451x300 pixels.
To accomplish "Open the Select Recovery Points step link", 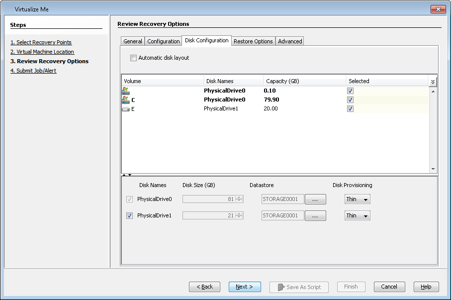I will tap(41, 42).
